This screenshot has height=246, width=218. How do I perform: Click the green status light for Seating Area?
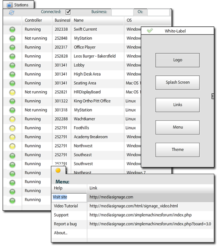click(12, 83)
